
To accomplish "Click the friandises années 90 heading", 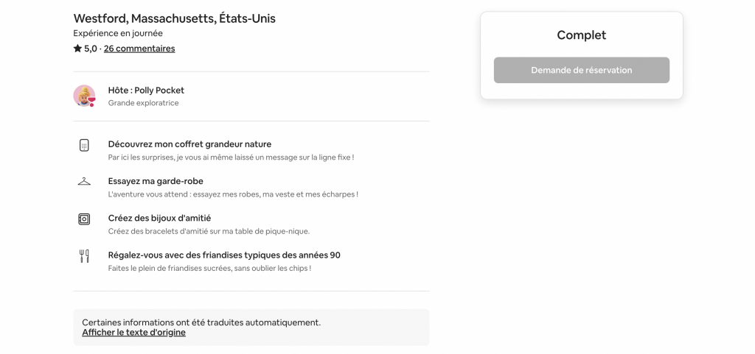I will pos(224,255).
